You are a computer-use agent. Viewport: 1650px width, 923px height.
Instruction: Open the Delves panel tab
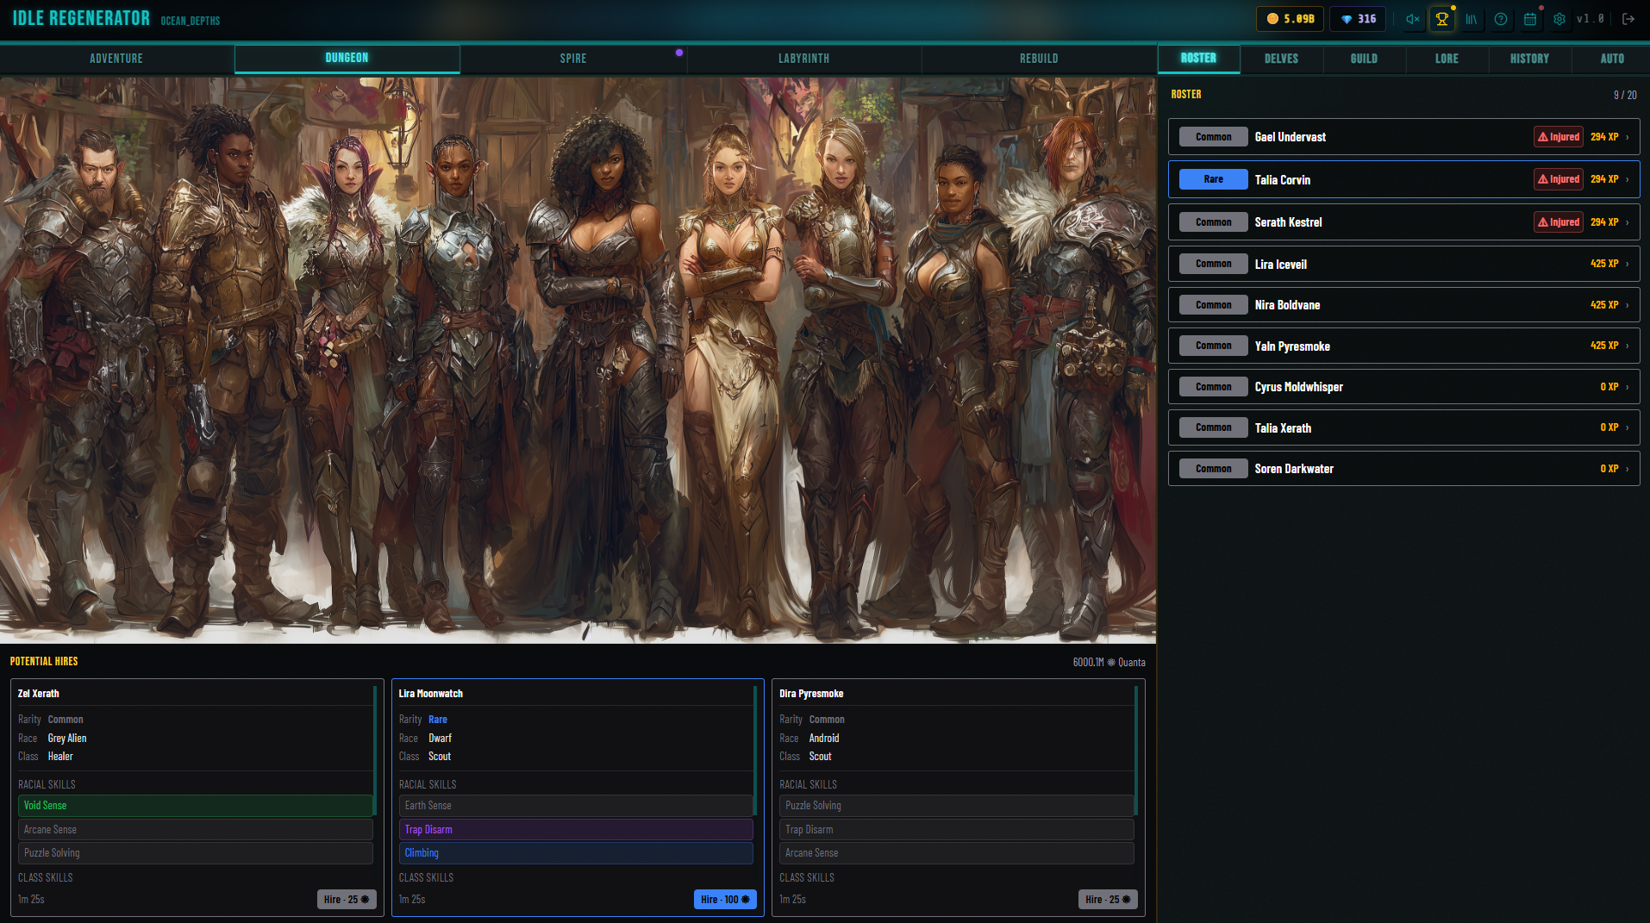[x=1281, y=59]
